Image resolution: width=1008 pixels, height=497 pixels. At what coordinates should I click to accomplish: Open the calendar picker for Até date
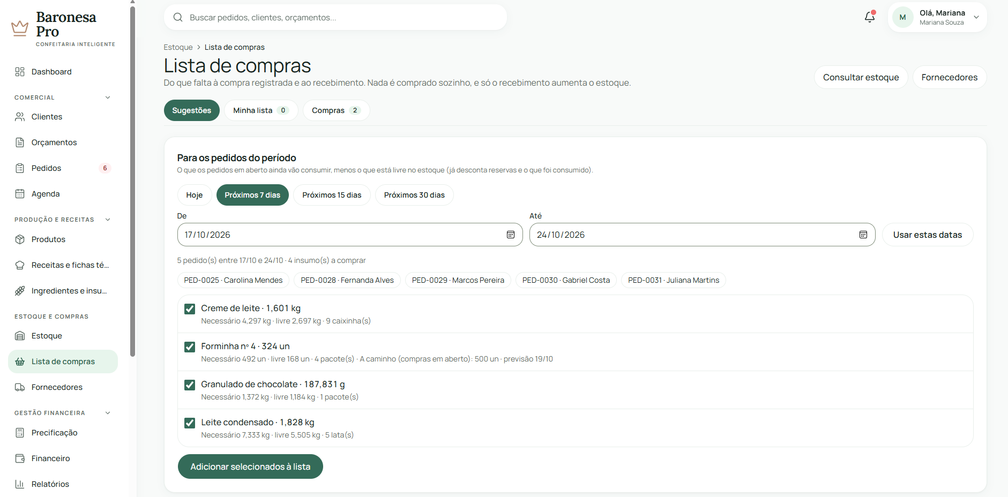pos(863,235)
